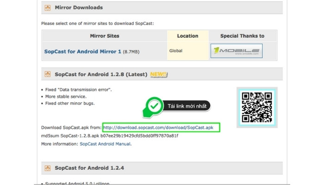Open the SopCast for Android Mirror 1 link
The height and width of the screenshot is (185, 324).
(83, 51)
